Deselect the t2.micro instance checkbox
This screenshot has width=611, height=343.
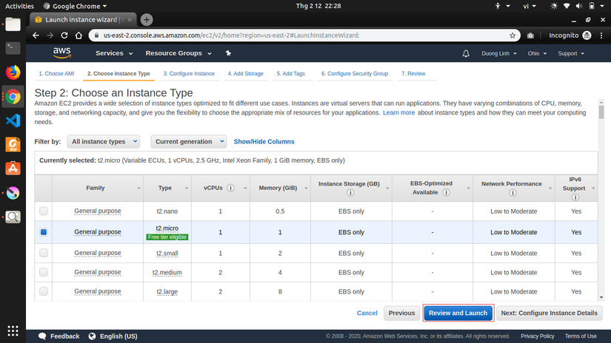click(x=44, y=232)
